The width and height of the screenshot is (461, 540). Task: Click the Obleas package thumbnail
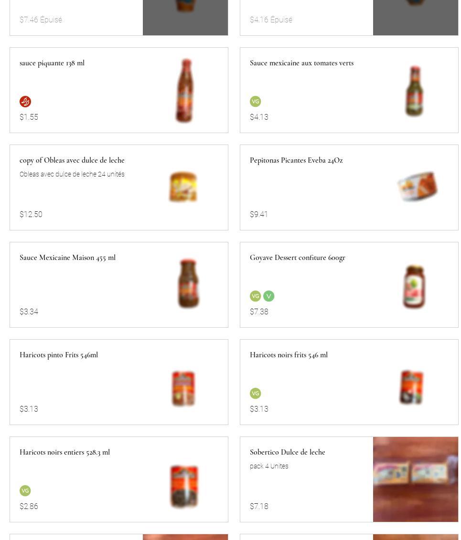click(x=183, y=187)
